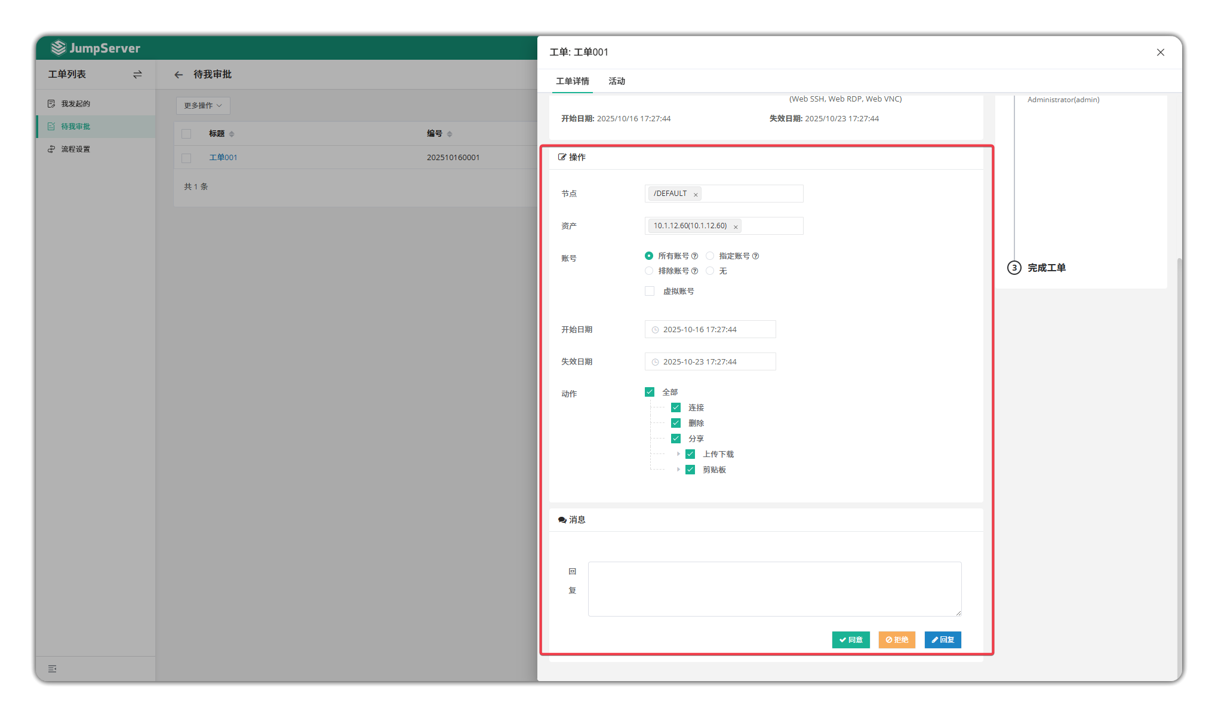Remove the 10.1.12.60 asset tag
This screenshot has width=1218, height=705.
736,226
